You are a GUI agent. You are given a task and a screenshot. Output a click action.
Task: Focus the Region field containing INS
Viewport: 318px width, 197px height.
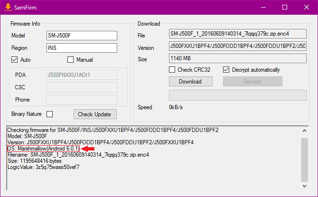coord(82,48)
